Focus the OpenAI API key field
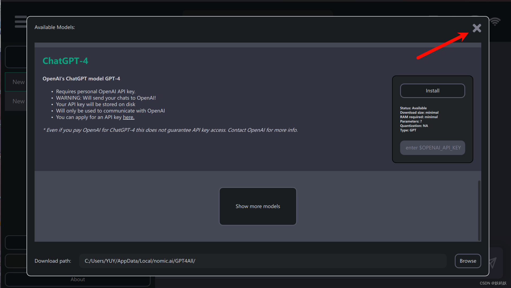This screenshot has width=511, height=288. (x=433, y=148)
